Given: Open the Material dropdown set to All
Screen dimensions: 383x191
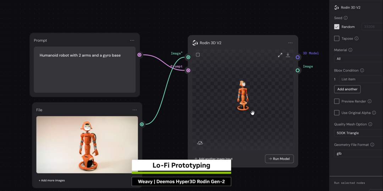Looking at the screenshot, I should tap(358, 59).
